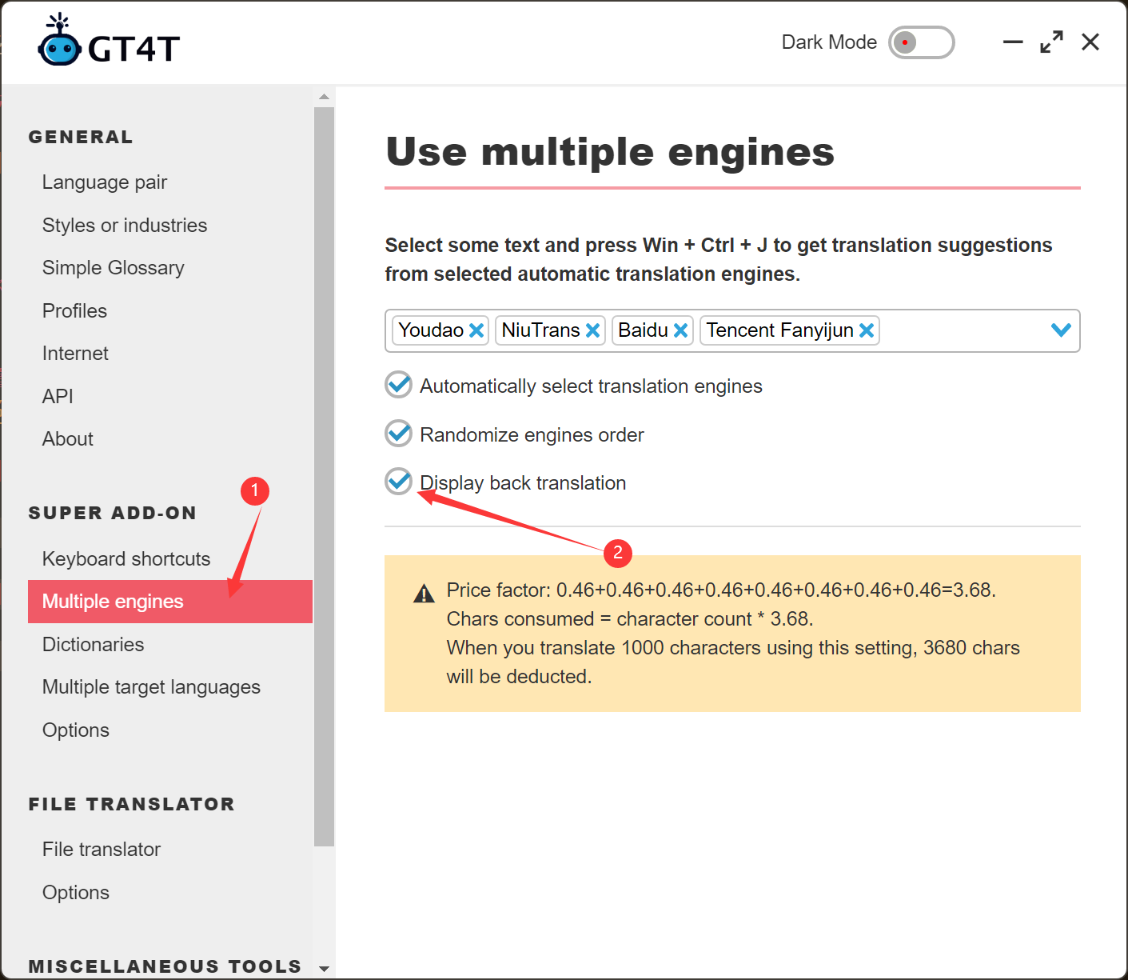Uncheck Automatically select translation engines
The image size is (1128, 980).
click(398, 385)
